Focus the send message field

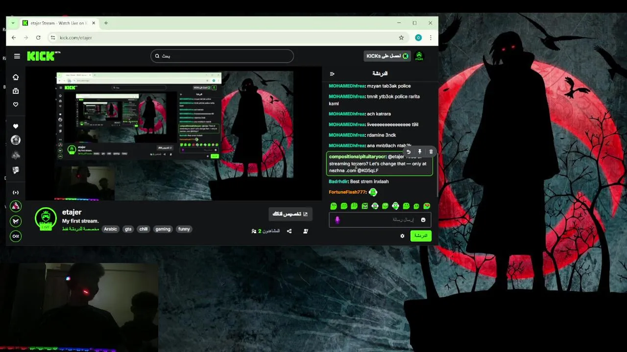click(380, 220)
